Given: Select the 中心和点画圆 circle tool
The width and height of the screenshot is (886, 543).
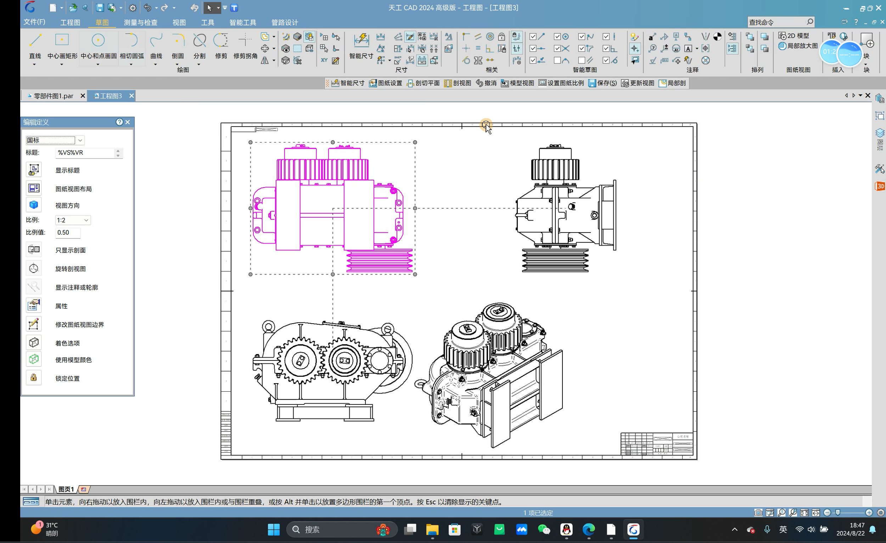Looking at the screenshot, I should (99, 46).
